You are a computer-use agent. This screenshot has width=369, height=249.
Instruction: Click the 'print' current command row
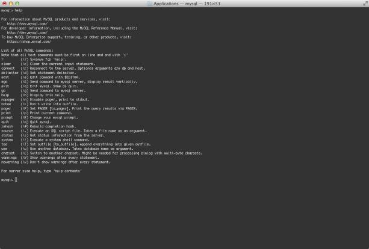pos(37,113)
